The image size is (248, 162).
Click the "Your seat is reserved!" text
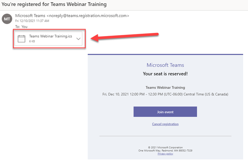(165, 74)
